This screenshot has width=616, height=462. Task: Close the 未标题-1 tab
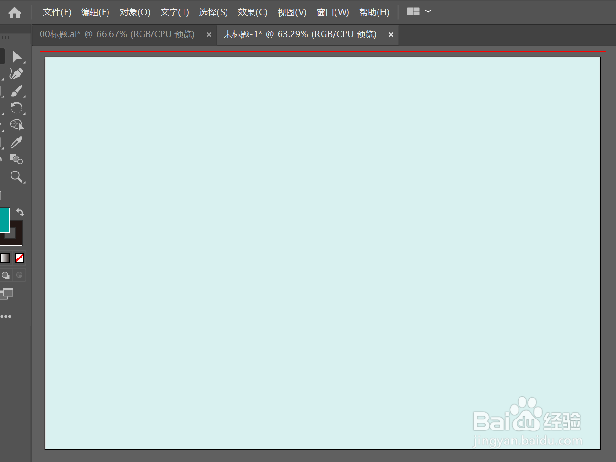point(391,35)
